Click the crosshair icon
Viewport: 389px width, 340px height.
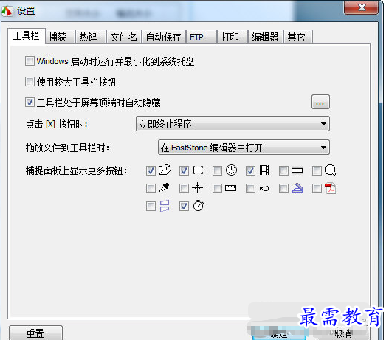click(198, 188)
